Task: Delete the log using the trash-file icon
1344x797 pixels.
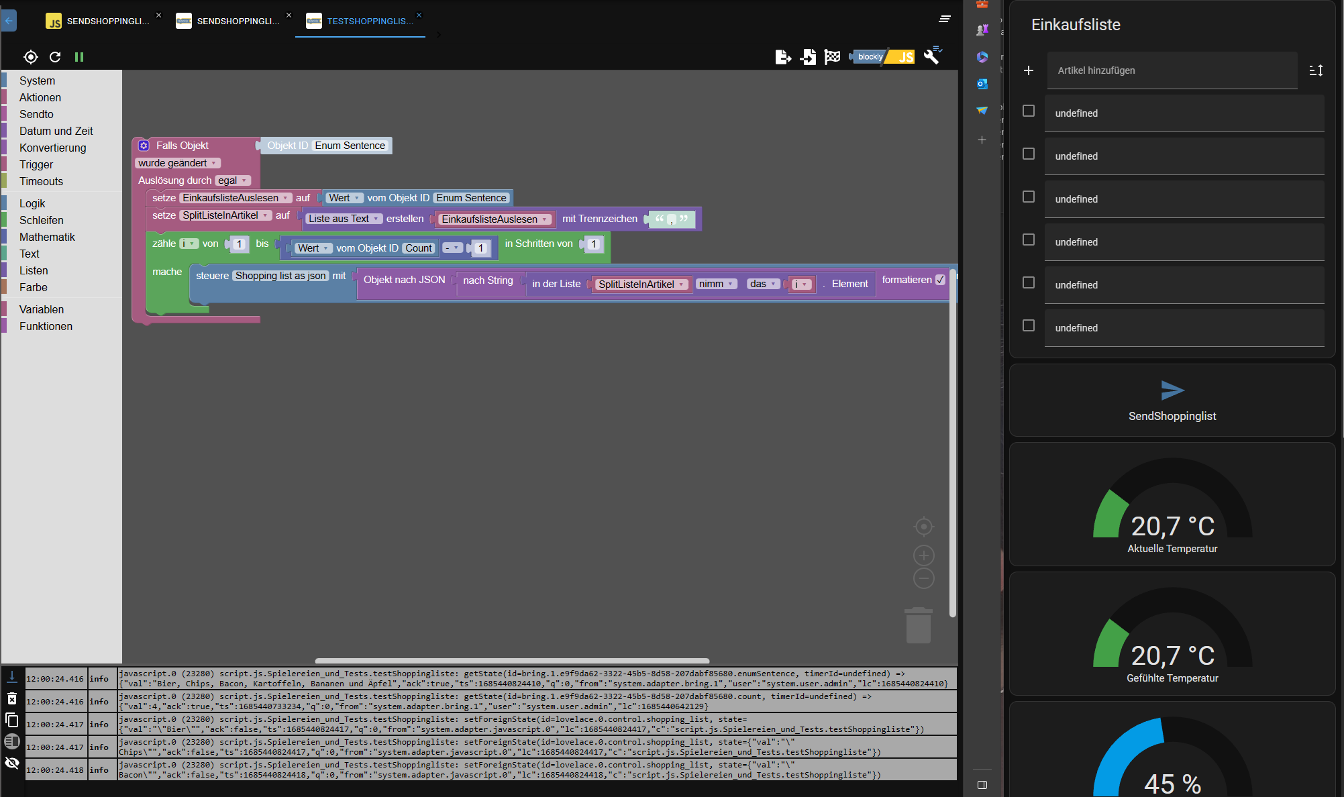Action: coord(12,699)
